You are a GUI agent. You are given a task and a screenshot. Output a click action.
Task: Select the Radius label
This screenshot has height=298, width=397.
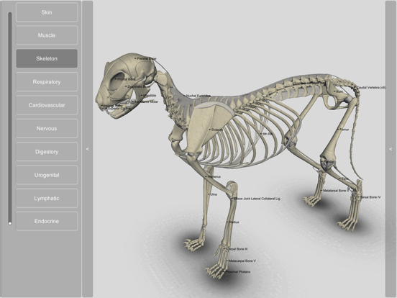(x=234, y=222)
